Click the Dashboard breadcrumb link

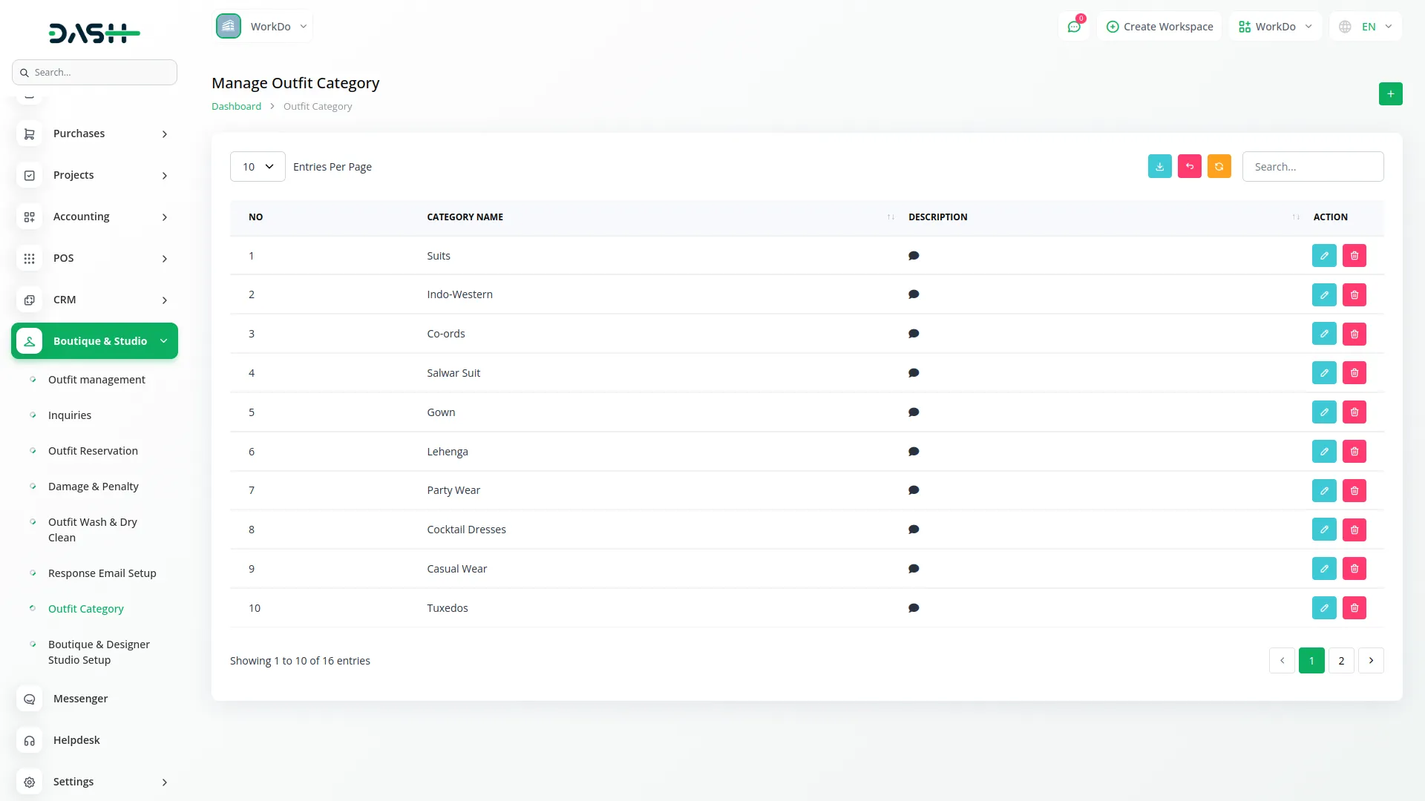pyautogui.click(x=236, y=107)
